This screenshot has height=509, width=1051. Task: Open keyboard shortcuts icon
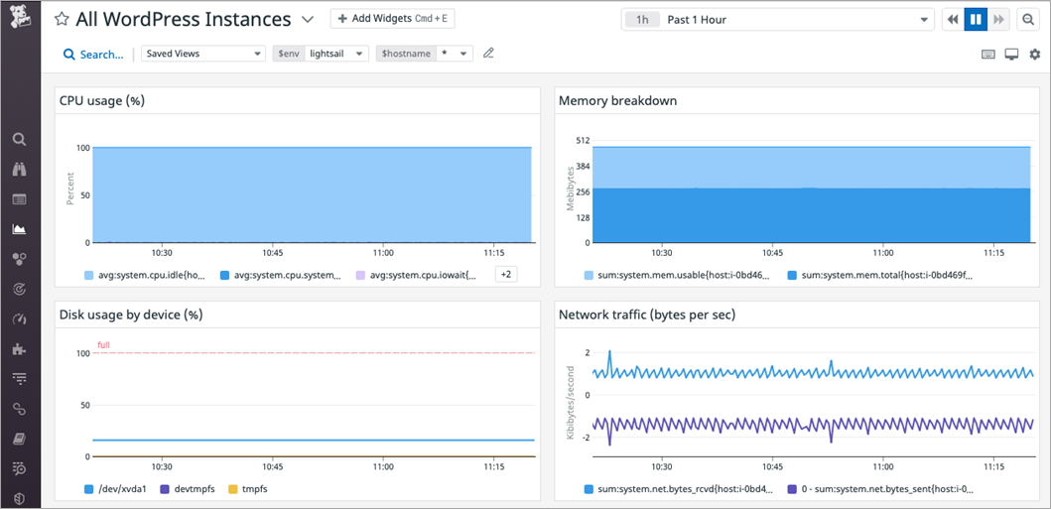988,55
